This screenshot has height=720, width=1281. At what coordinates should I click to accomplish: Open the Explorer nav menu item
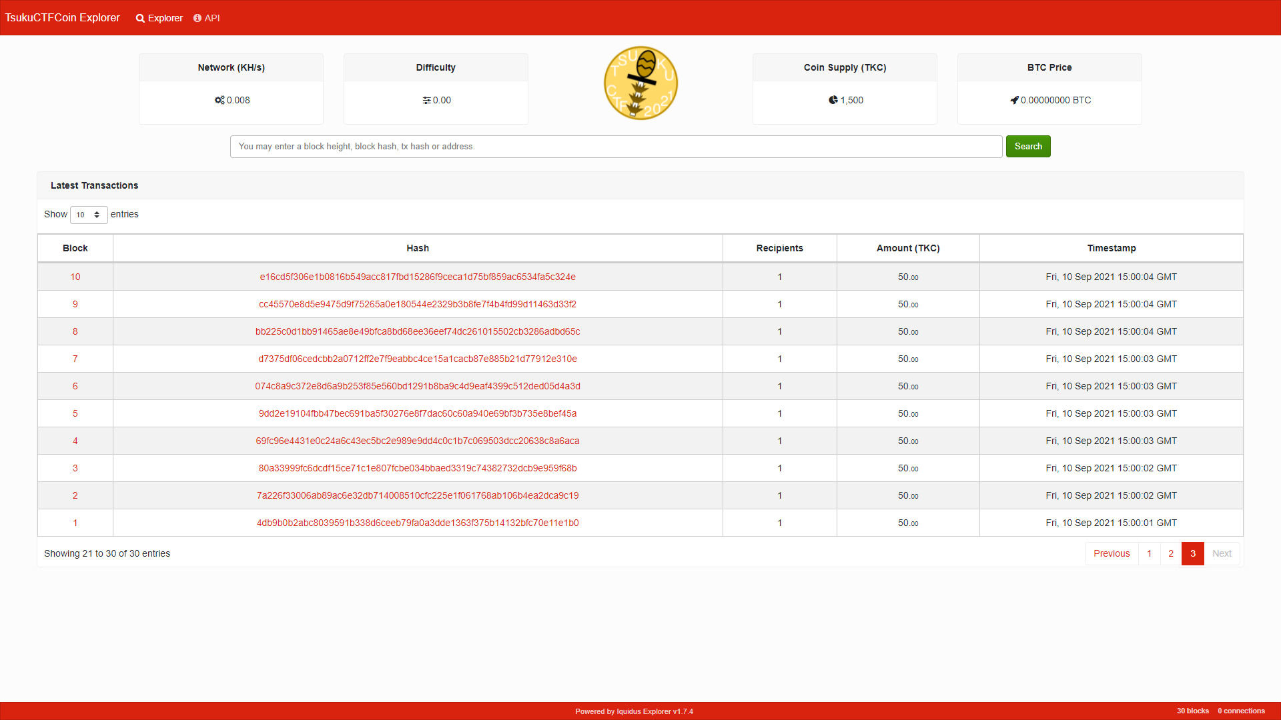(x=165, y=18)
